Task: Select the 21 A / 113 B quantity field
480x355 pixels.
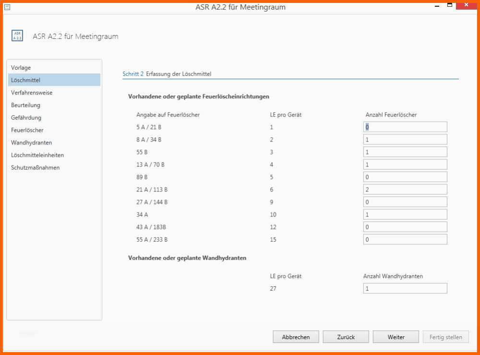Action: coord(405,189)
